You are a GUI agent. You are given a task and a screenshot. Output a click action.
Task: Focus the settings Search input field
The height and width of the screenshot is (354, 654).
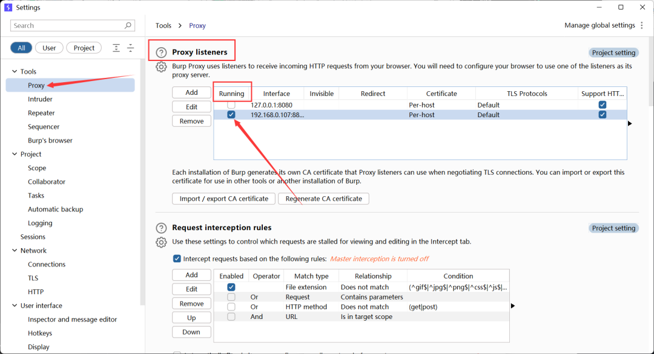point(67,26)
